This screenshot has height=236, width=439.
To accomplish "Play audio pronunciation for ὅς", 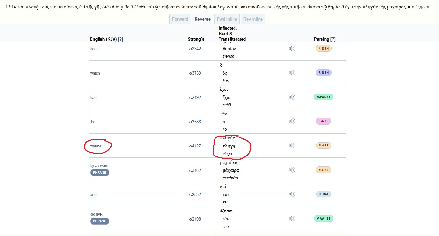I will [292, 73].
